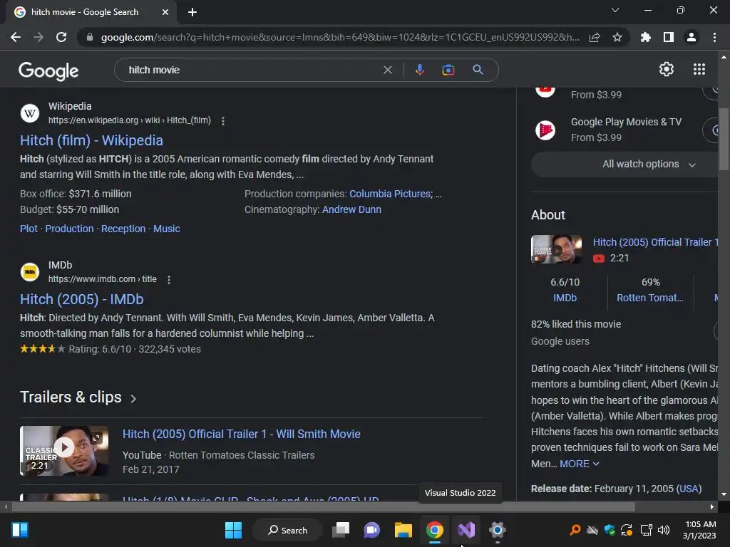Viewport: 730px width, 547px height.
Task: Go back to the previous page
Action: [x=16, y=37]
